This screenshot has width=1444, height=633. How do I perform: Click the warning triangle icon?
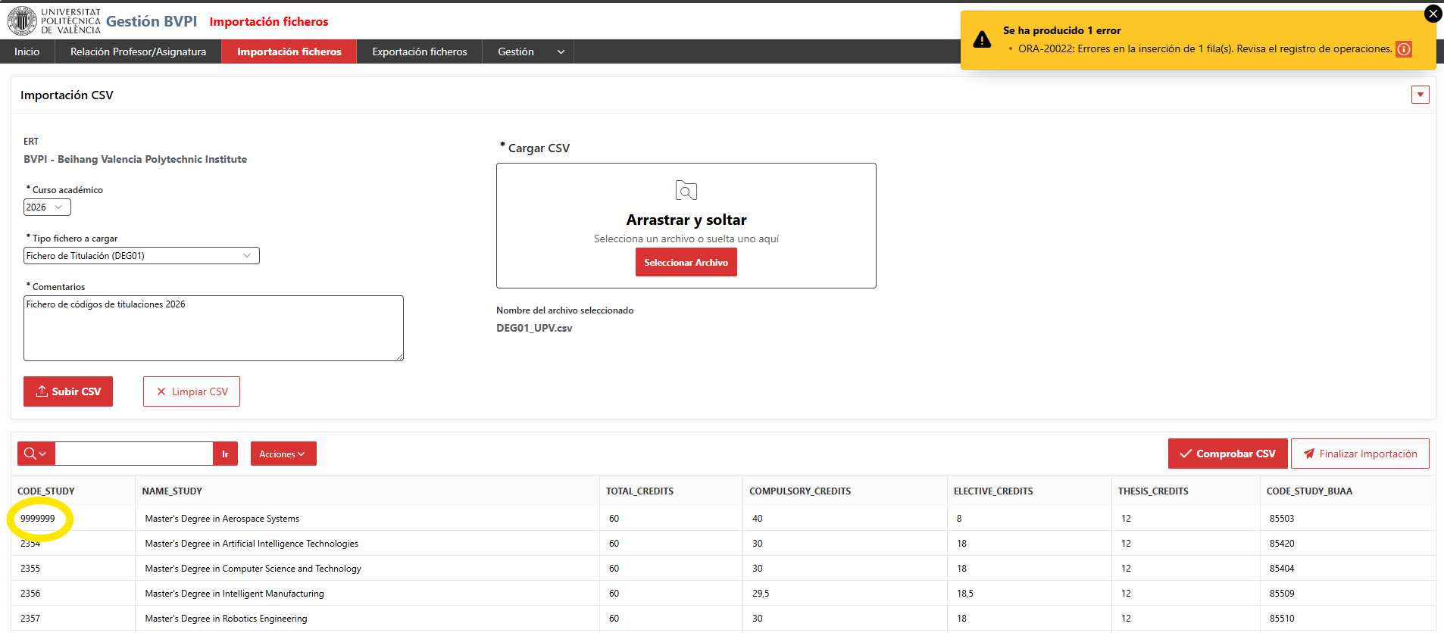click(x=982, y=39)
